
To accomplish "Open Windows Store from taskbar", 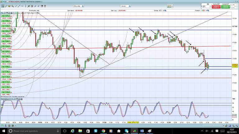I will point(88,131).
